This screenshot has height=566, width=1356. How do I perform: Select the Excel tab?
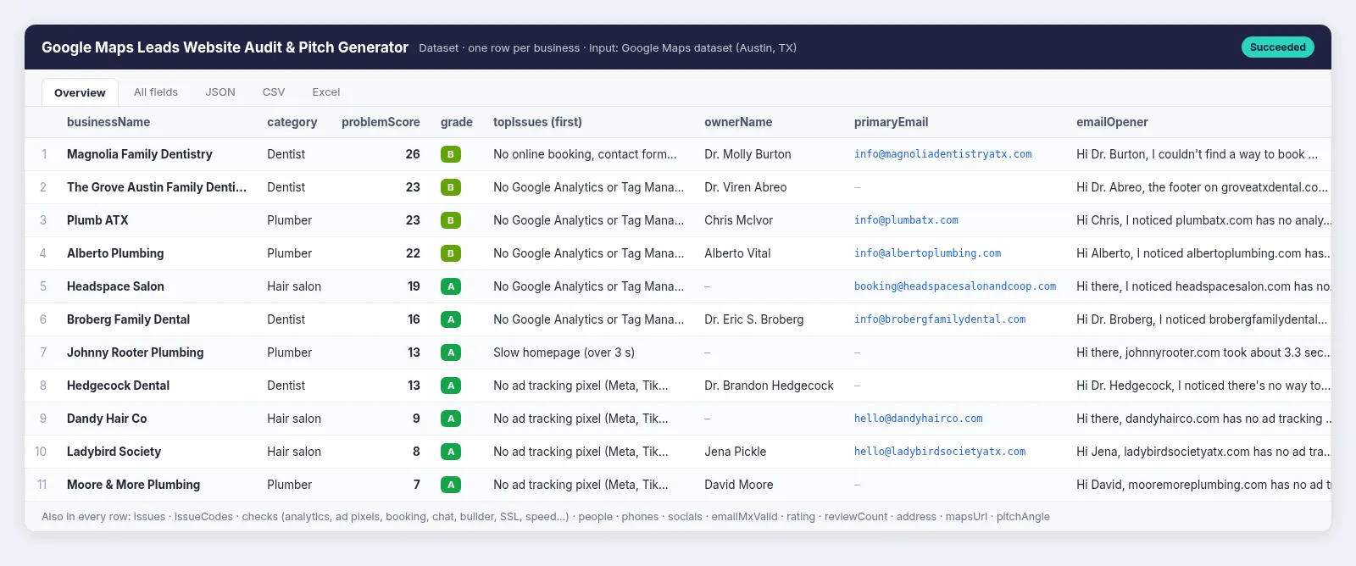coord(326,92)
